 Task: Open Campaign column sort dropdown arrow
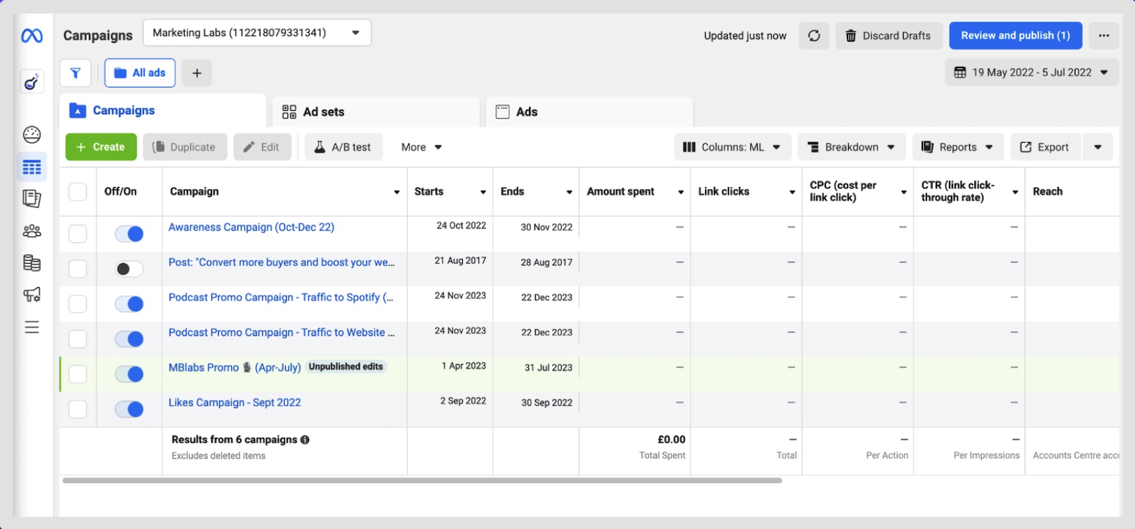point(397,192)
